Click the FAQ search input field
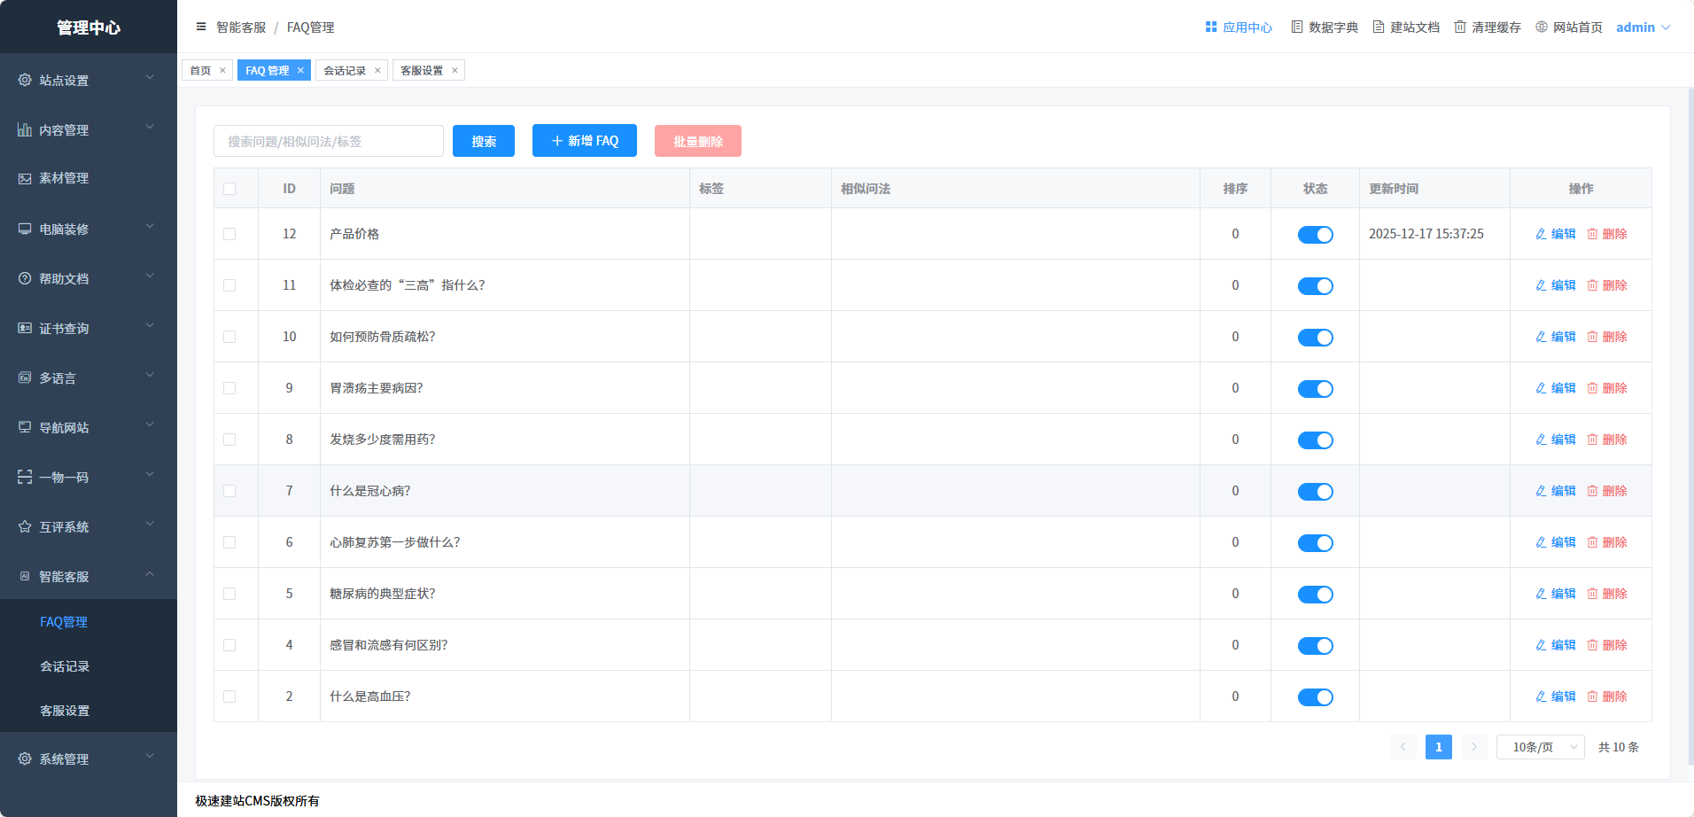The height and width of the screenshot is (817, 1694). click(328, 141)
